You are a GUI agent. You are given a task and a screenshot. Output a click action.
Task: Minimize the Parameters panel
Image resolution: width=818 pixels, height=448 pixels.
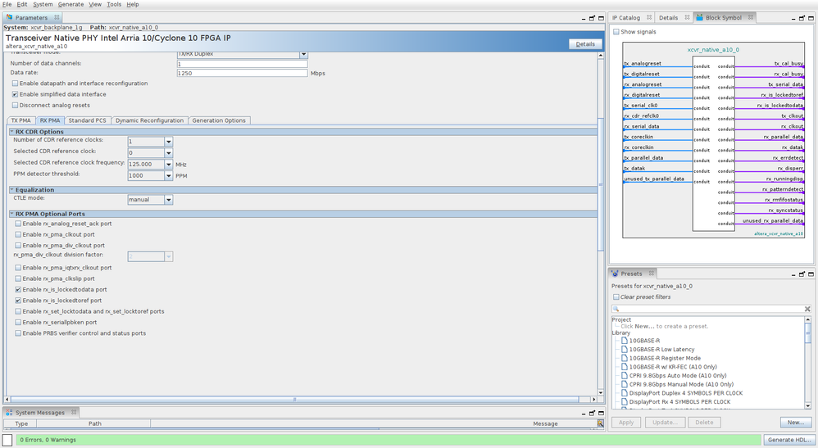pos(584,18)
